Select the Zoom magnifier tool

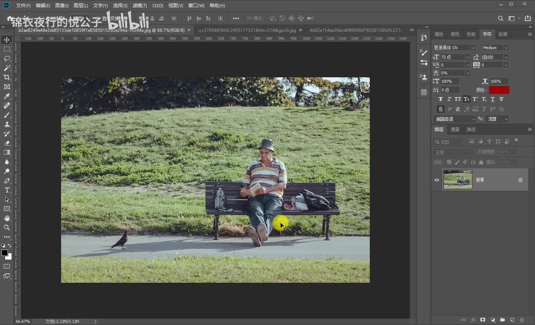coord(7,227)
